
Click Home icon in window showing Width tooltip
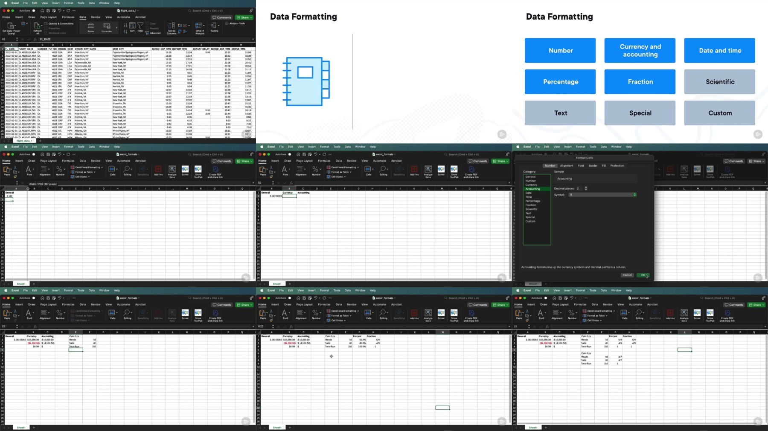(42, 154)
